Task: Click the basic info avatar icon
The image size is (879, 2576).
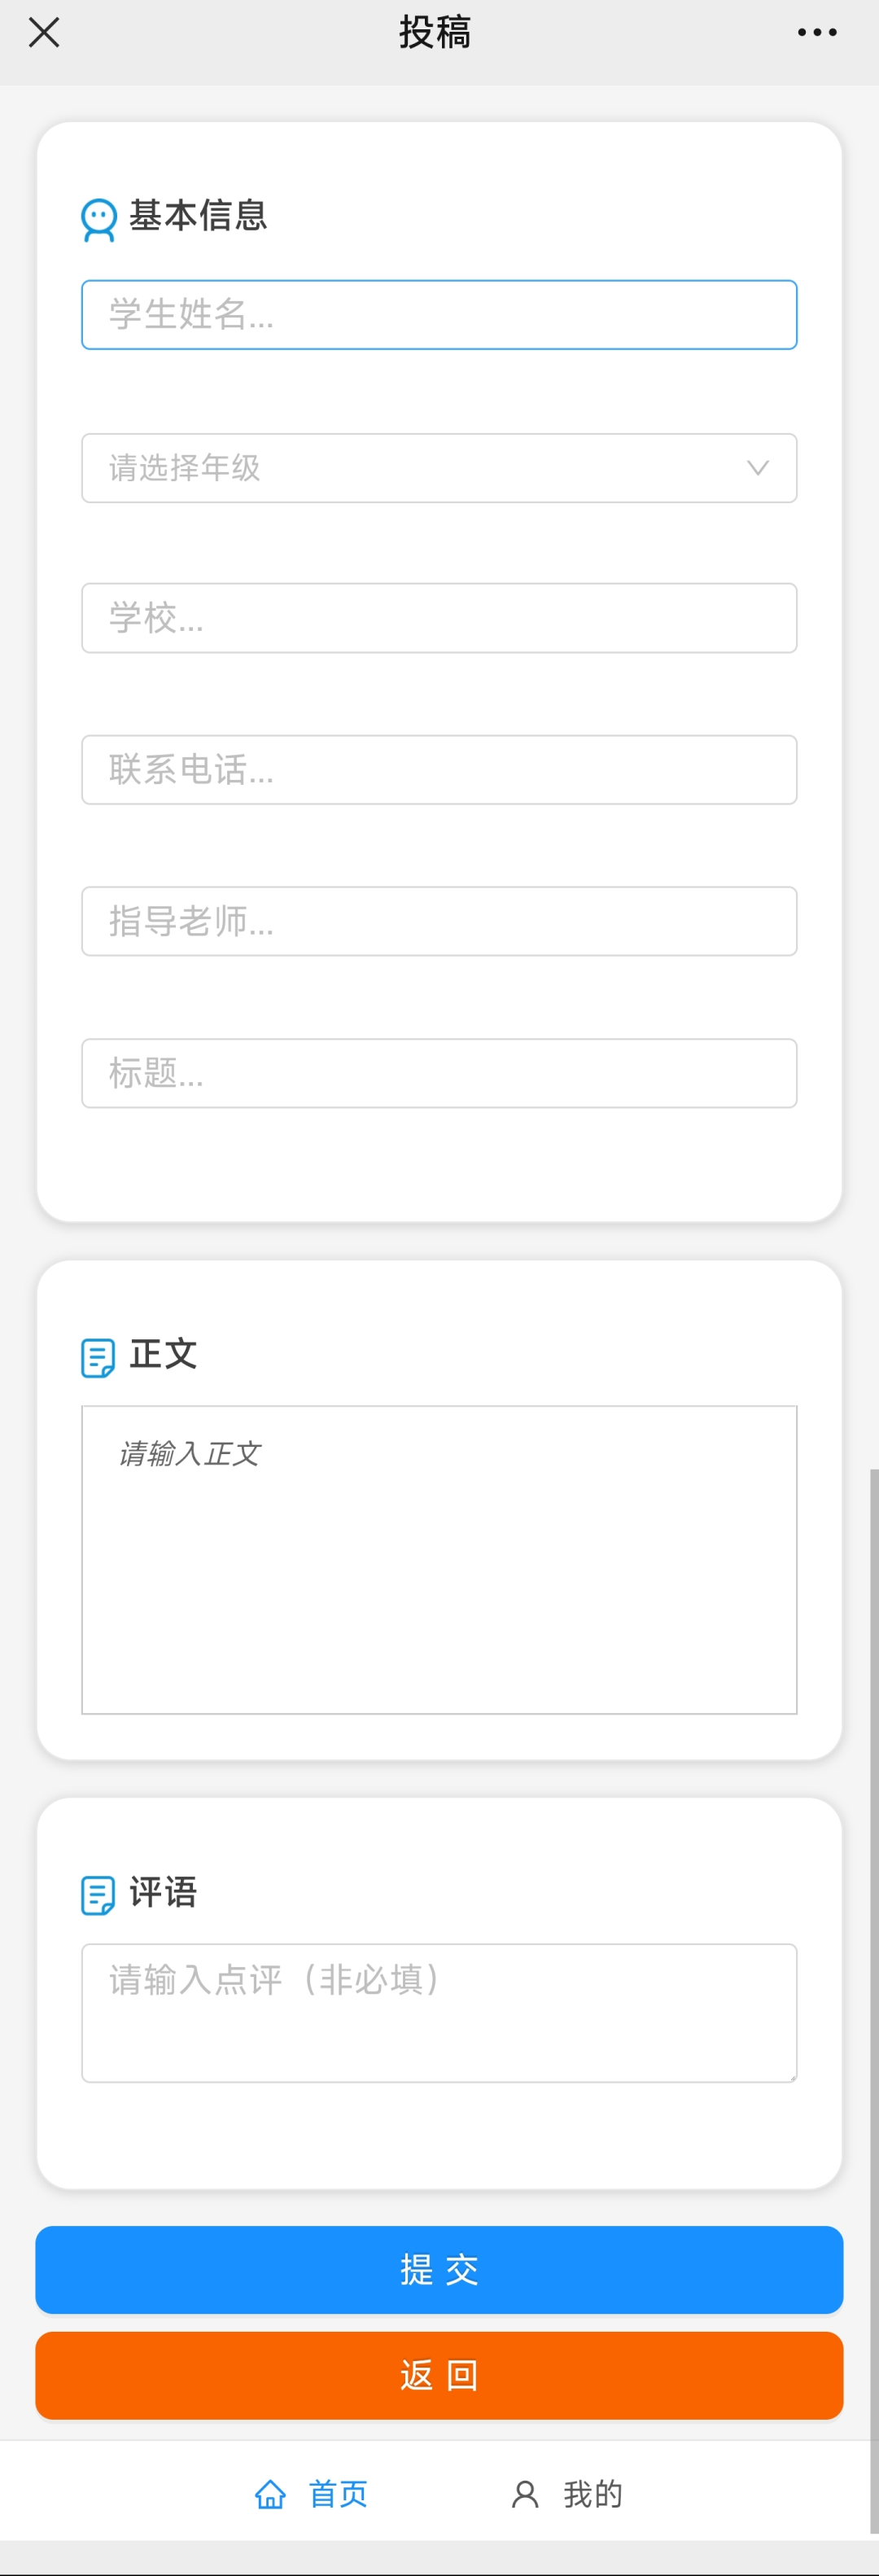Action: [x=98, y=220]
